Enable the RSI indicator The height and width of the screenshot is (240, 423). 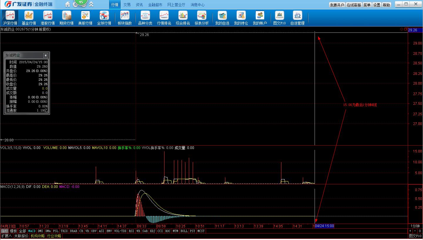pos(131,231)
